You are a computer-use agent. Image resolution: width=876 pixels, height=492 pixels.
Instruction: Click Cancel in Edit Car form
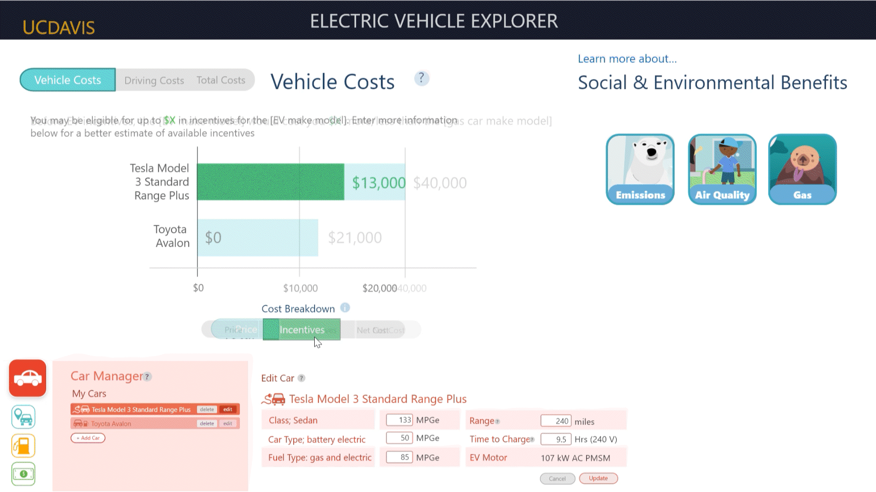click(557, 479)
